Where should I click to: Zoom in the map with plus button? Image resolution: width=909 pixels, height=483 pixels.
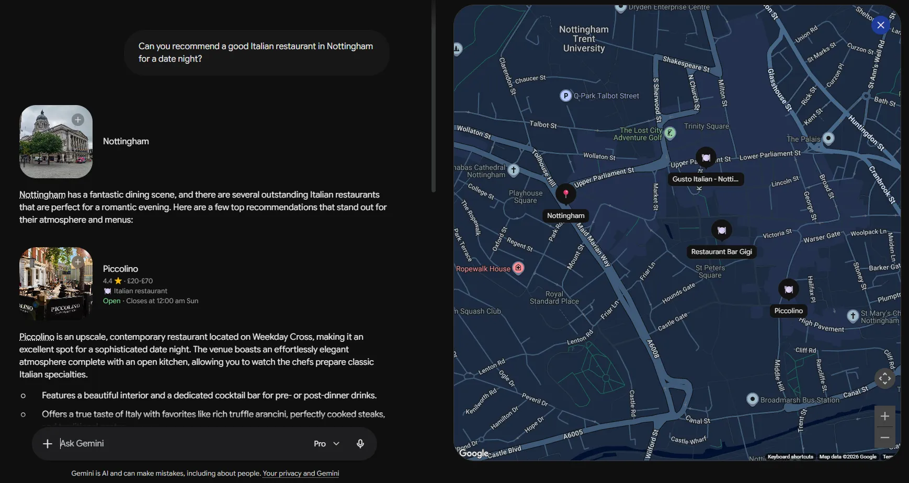(x=885, y=417)
